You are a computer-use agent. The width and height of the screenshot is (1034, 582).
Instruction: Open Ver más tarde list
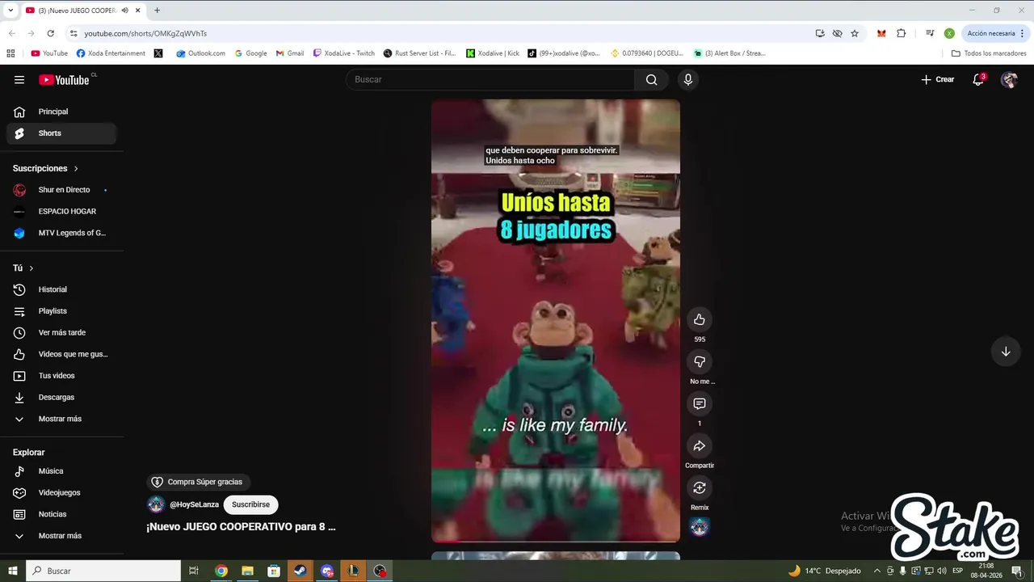click(61, 332)
